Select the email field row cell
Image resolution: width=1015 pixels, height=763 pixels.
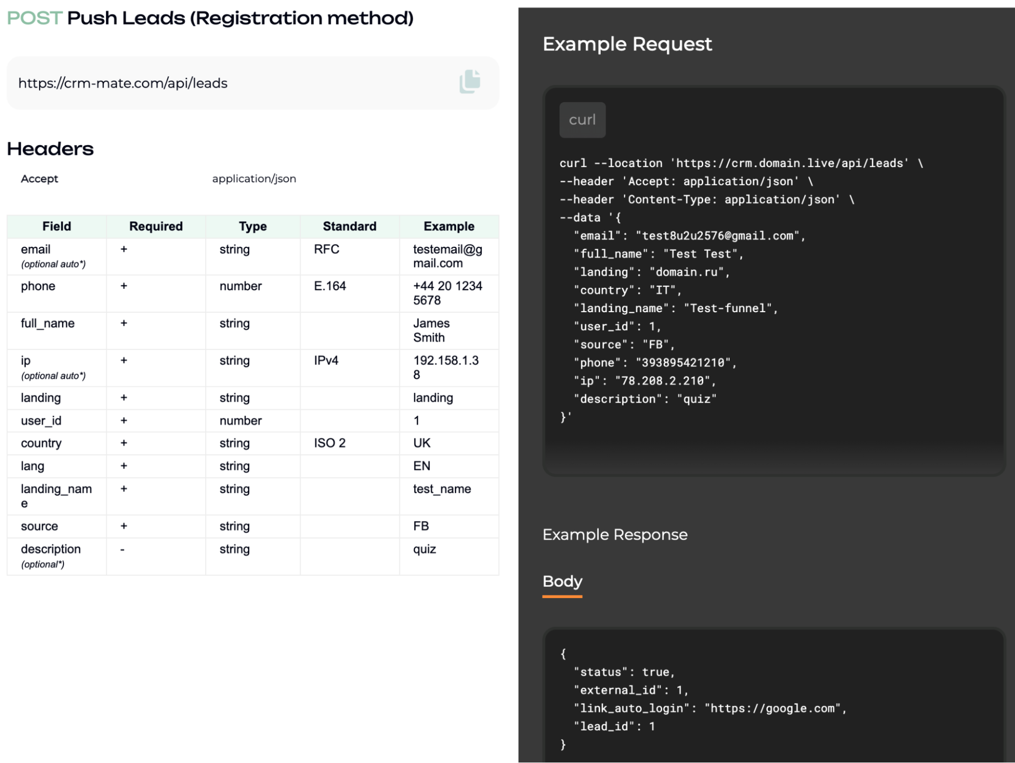[36, 250]
